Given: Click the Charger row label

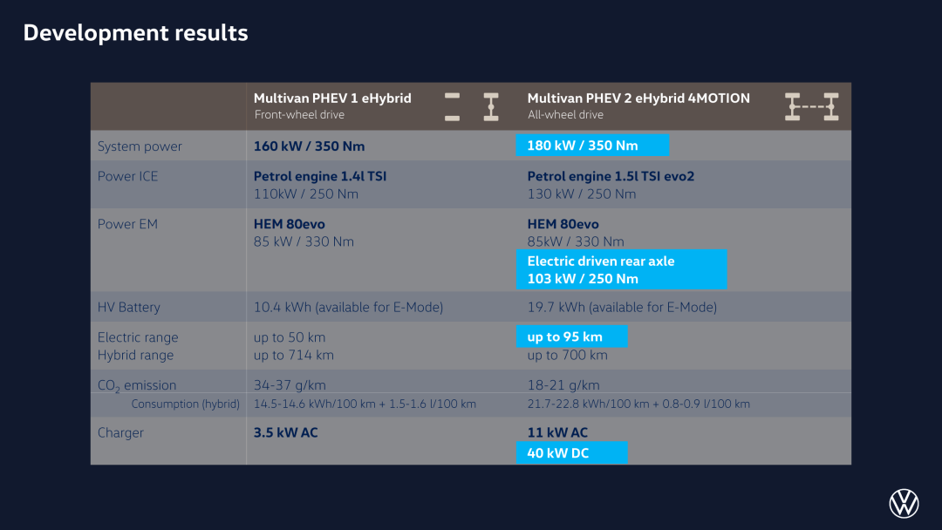Looking at the screenshot, I should click(x=120, y=432).
